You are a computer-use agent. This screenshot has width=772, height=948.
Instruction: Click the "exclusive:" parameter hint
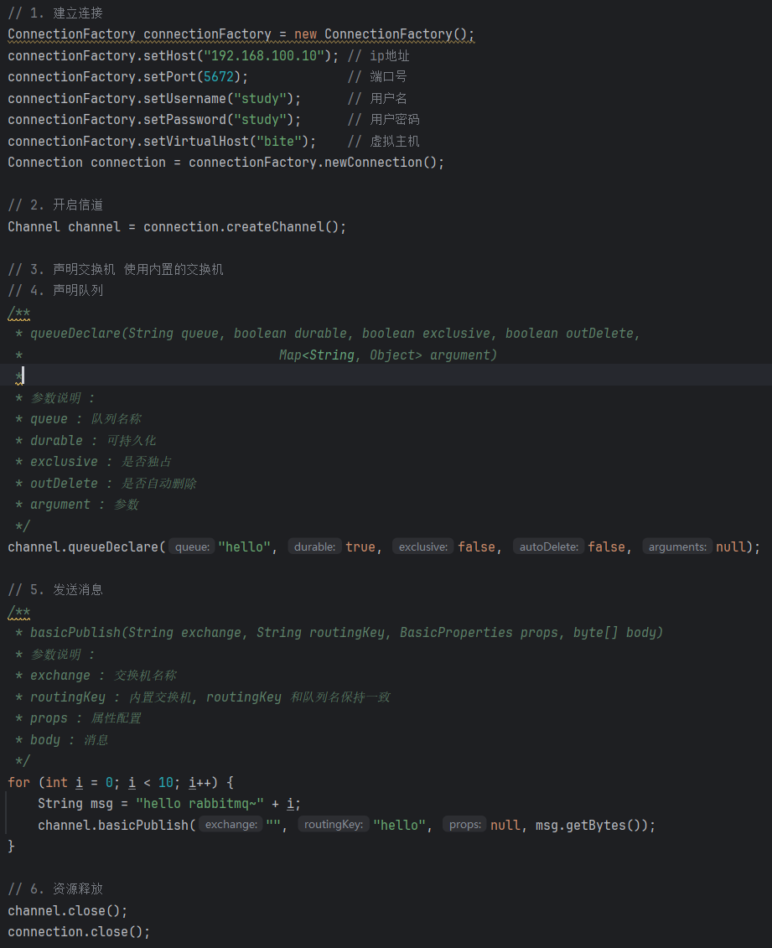pos(423,547)
